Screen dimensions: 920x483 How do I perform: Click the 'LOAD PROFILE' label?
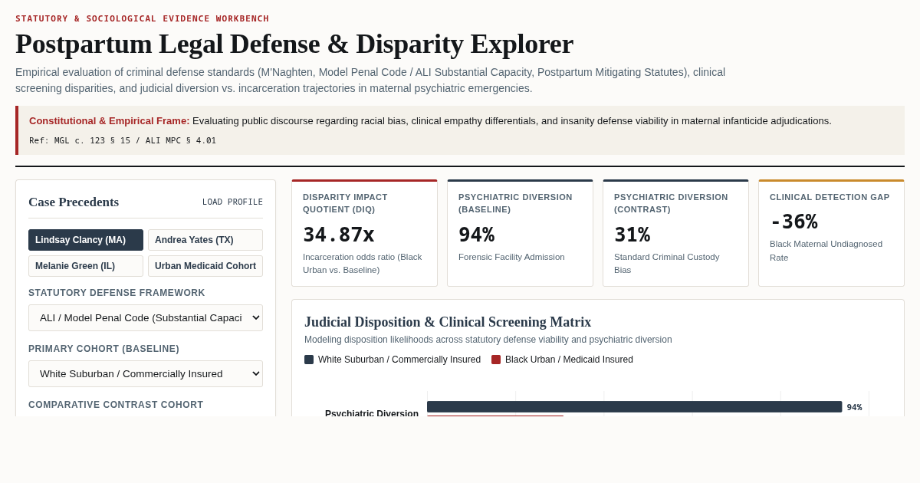[232, 202]
